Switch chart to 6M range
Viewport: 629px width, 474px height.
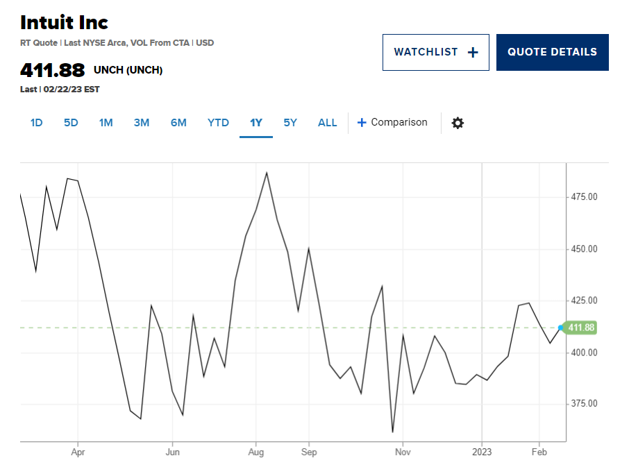(178, 123)
